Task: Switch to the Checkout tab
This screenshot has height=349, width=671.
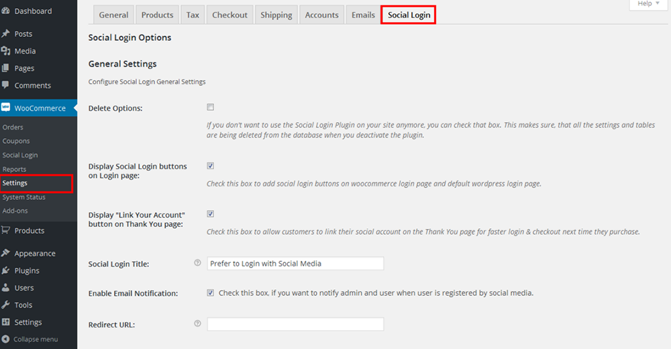Action: pos(229,15)
